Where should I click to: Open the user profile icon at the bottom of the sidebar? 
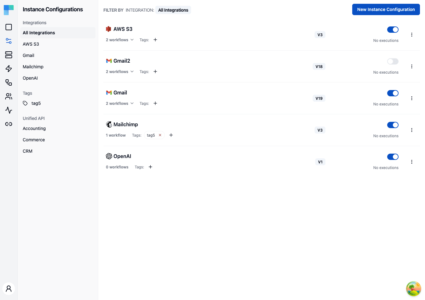[x=9, y=289]
